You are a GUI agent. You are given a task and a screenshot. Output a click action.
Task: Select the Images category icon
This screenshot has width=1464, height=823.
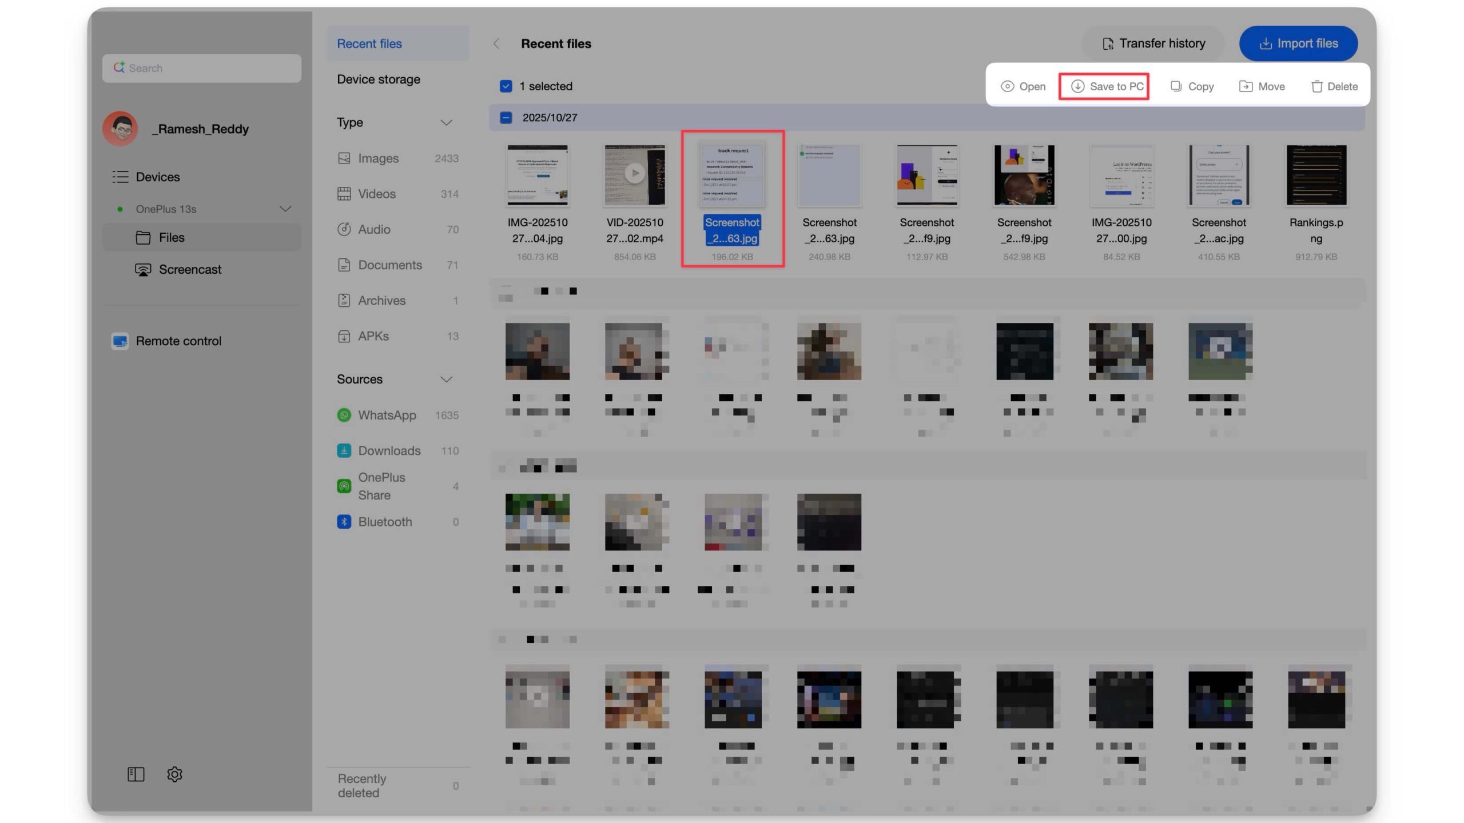click(344, 158)
